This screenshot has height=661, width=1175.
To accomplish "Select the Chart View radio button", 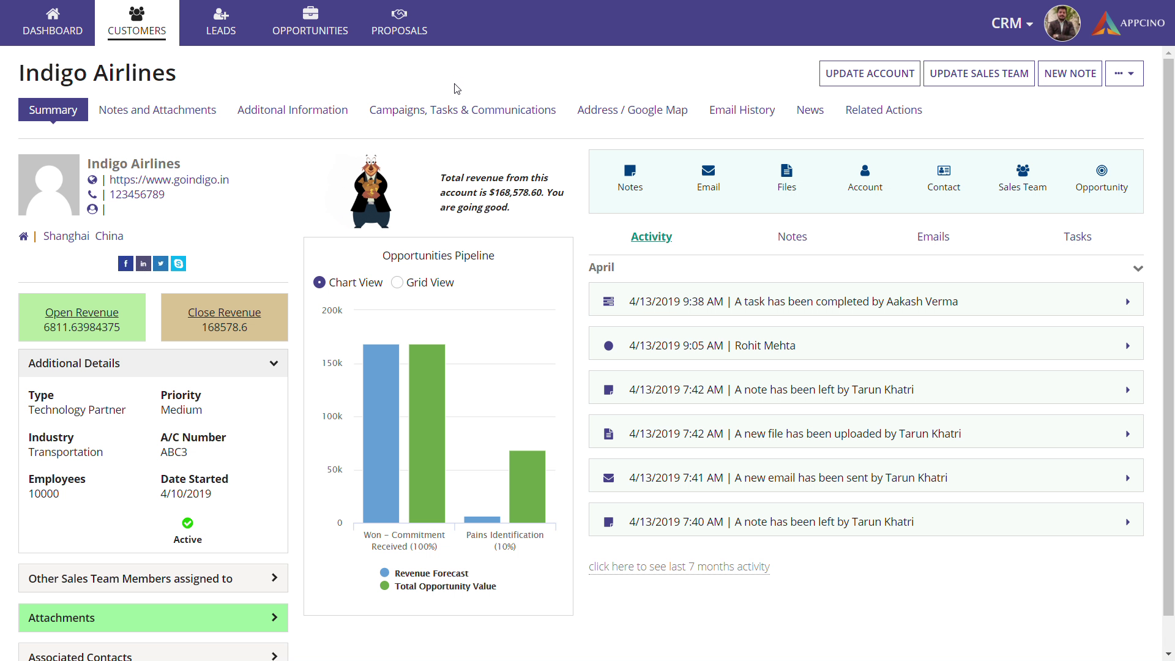I will (x=319, y=282).
